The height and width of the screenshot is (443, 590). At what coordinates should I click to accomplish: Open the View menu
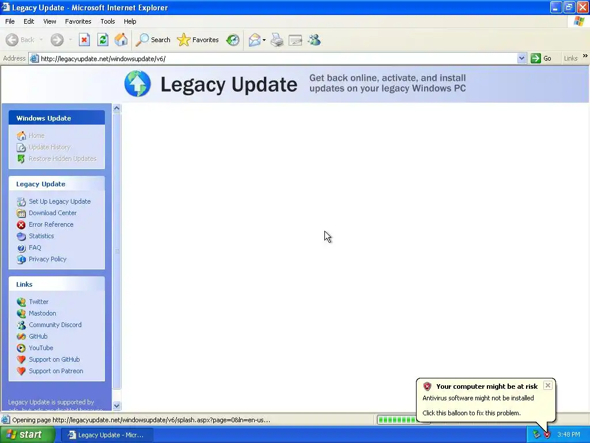50,21
